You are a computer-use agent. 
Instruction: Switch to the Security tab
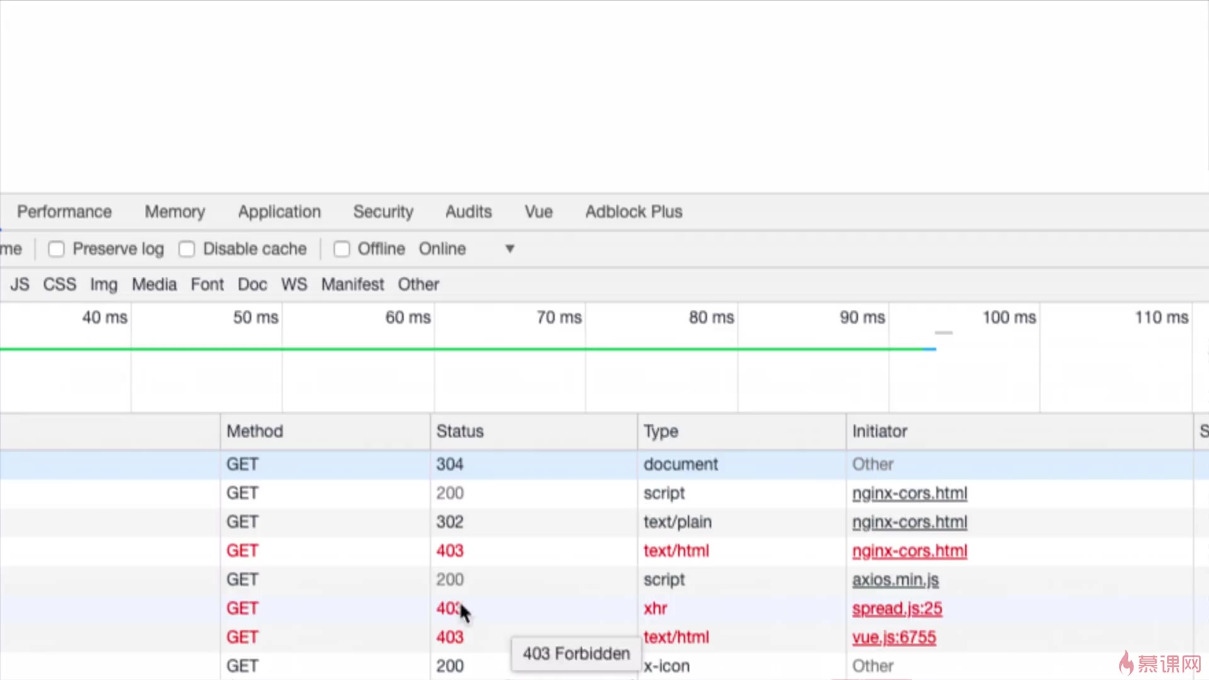coord(383,212)
